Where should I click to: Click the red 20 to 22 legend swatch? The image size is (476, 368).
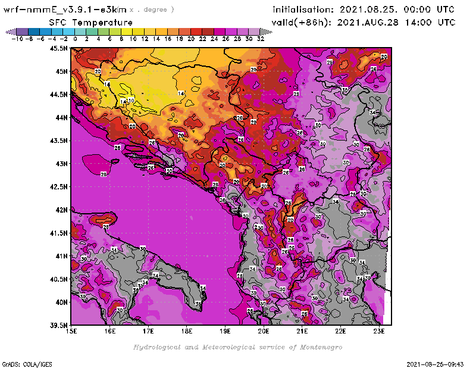point(196,32)
